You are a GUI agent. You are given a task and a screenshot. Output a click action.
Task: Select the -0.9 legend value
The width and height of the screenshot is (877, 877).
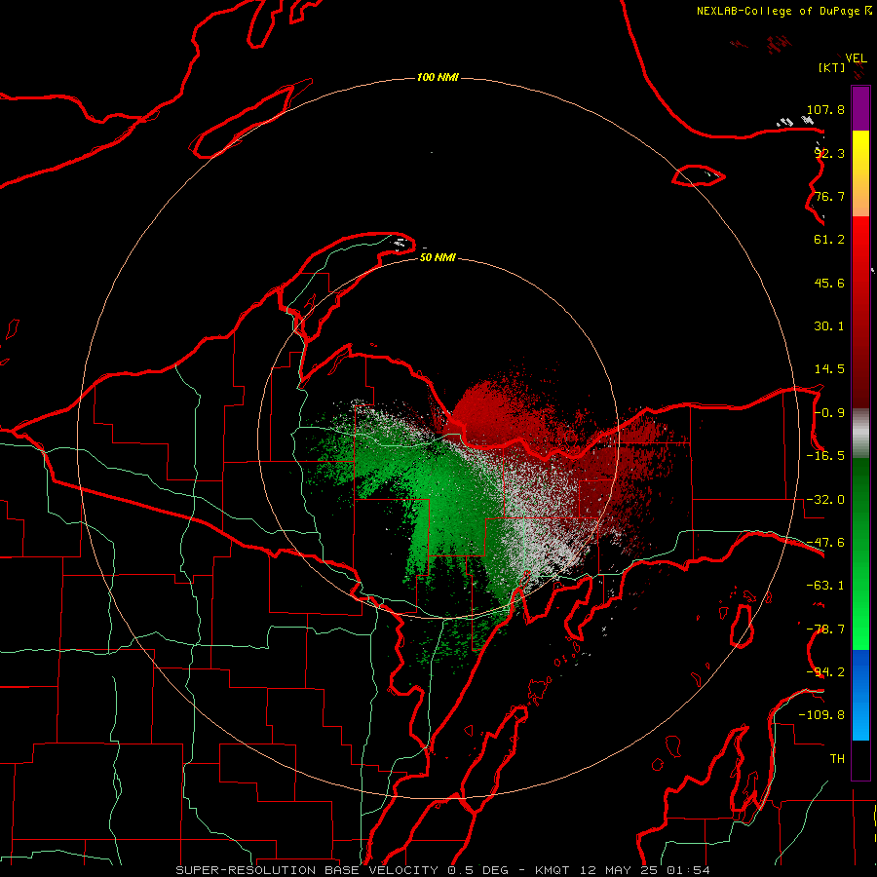(x=829, y=413)
